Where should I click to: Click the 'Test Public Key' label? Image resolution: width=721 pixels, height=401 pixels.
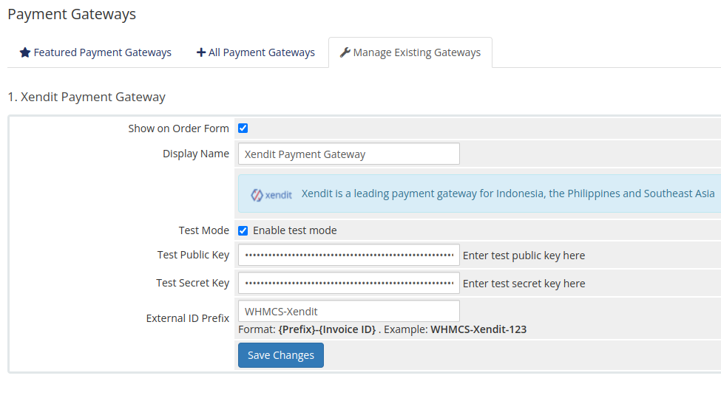click(193, 255)
